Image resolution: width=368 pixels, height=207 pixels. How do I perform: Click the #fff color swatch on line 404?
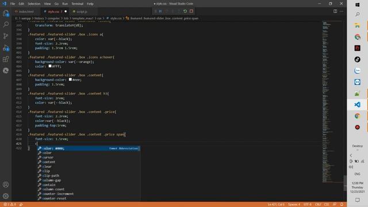(50, 66)
